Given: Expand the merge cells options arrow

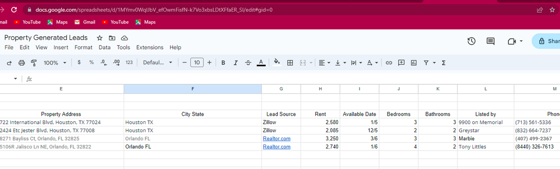Looking at the screenshot, I should [311, 63].
